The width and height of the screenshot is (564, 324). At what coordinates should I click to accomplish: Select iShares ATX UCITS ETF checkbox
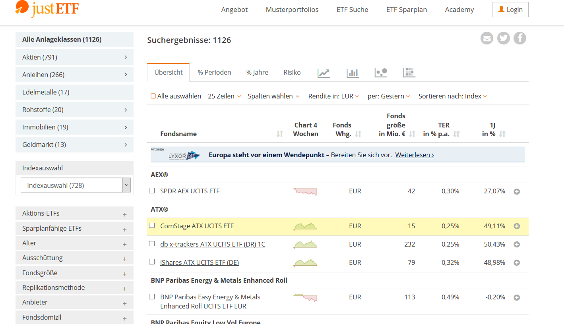tap(152, 262)
